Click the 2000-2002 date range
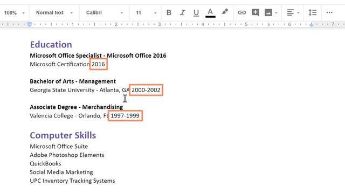Image resolution: width=345 pixels, height=194 pixels. 146,90
